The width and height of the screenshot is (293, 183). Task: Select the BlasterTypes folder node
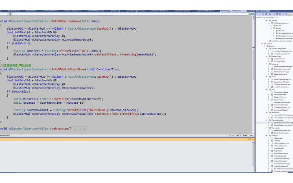pos(276,56)
